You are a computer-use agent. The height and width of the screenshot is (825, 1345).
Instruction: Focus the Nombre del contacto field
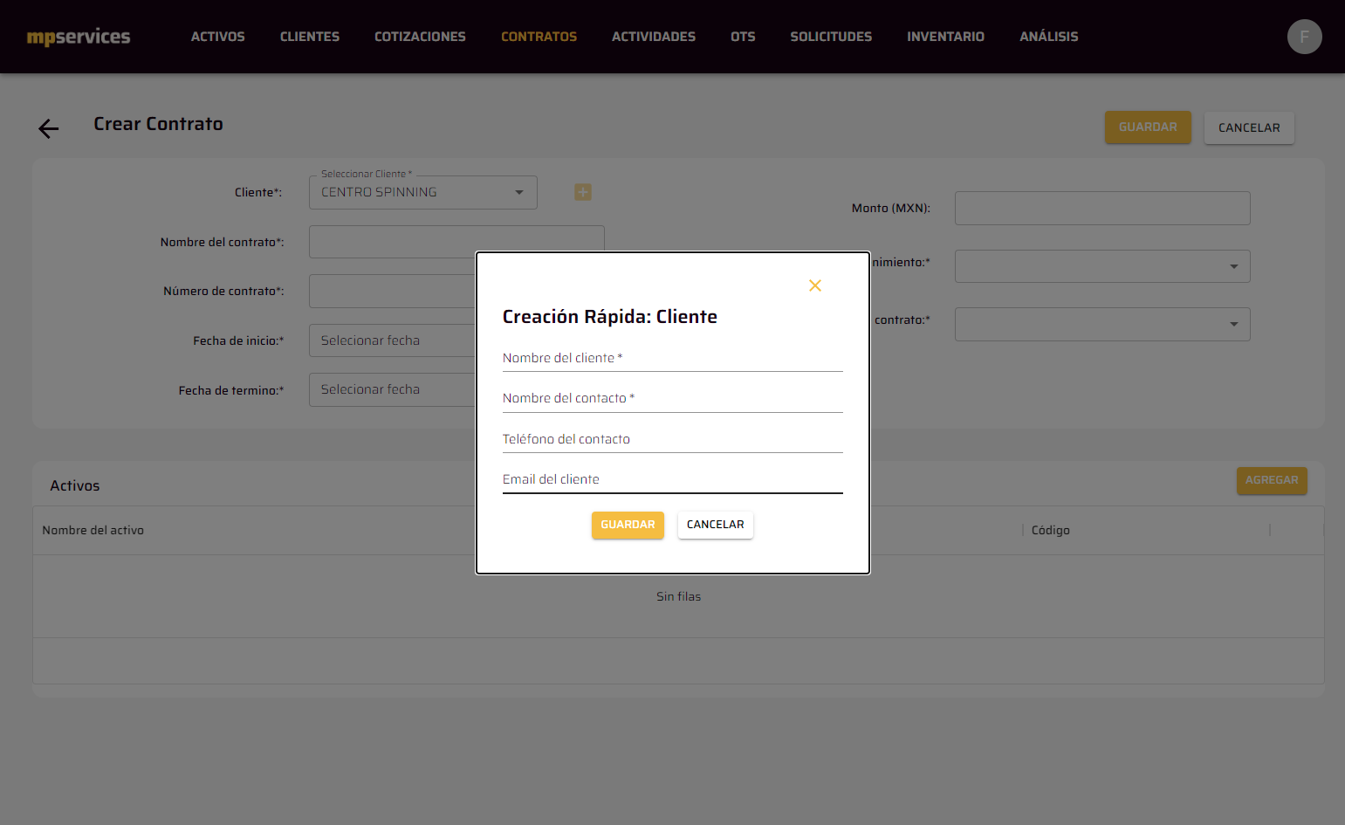673,398
